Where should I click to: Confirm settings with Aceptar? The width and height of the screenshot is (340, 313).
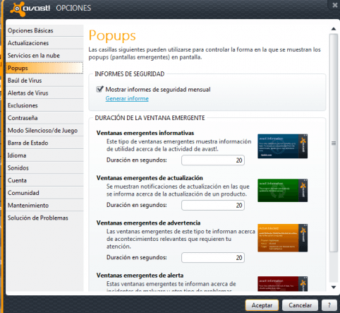[x=262, y=305]
